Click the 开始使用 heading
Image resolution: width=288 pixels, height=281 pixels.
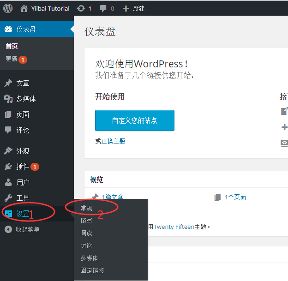(110, 96)
